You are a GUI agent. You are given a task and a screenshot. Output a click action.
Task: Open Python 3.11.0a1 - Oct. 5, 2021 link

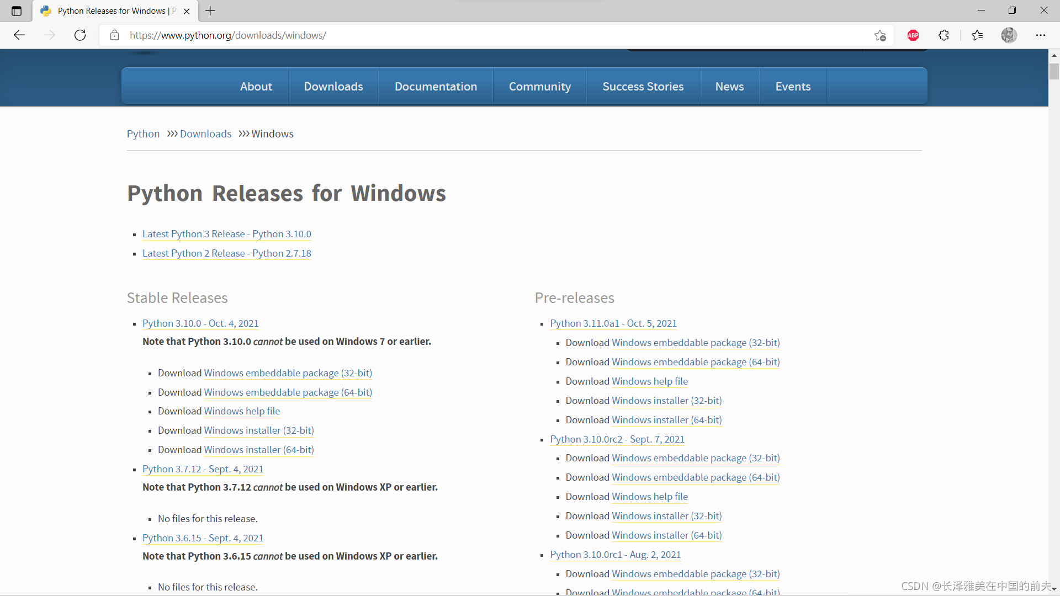[x=613, y=323]
